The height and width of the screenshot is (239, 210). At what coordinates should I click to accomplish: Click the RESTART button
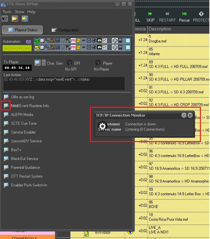coord(167,17)
